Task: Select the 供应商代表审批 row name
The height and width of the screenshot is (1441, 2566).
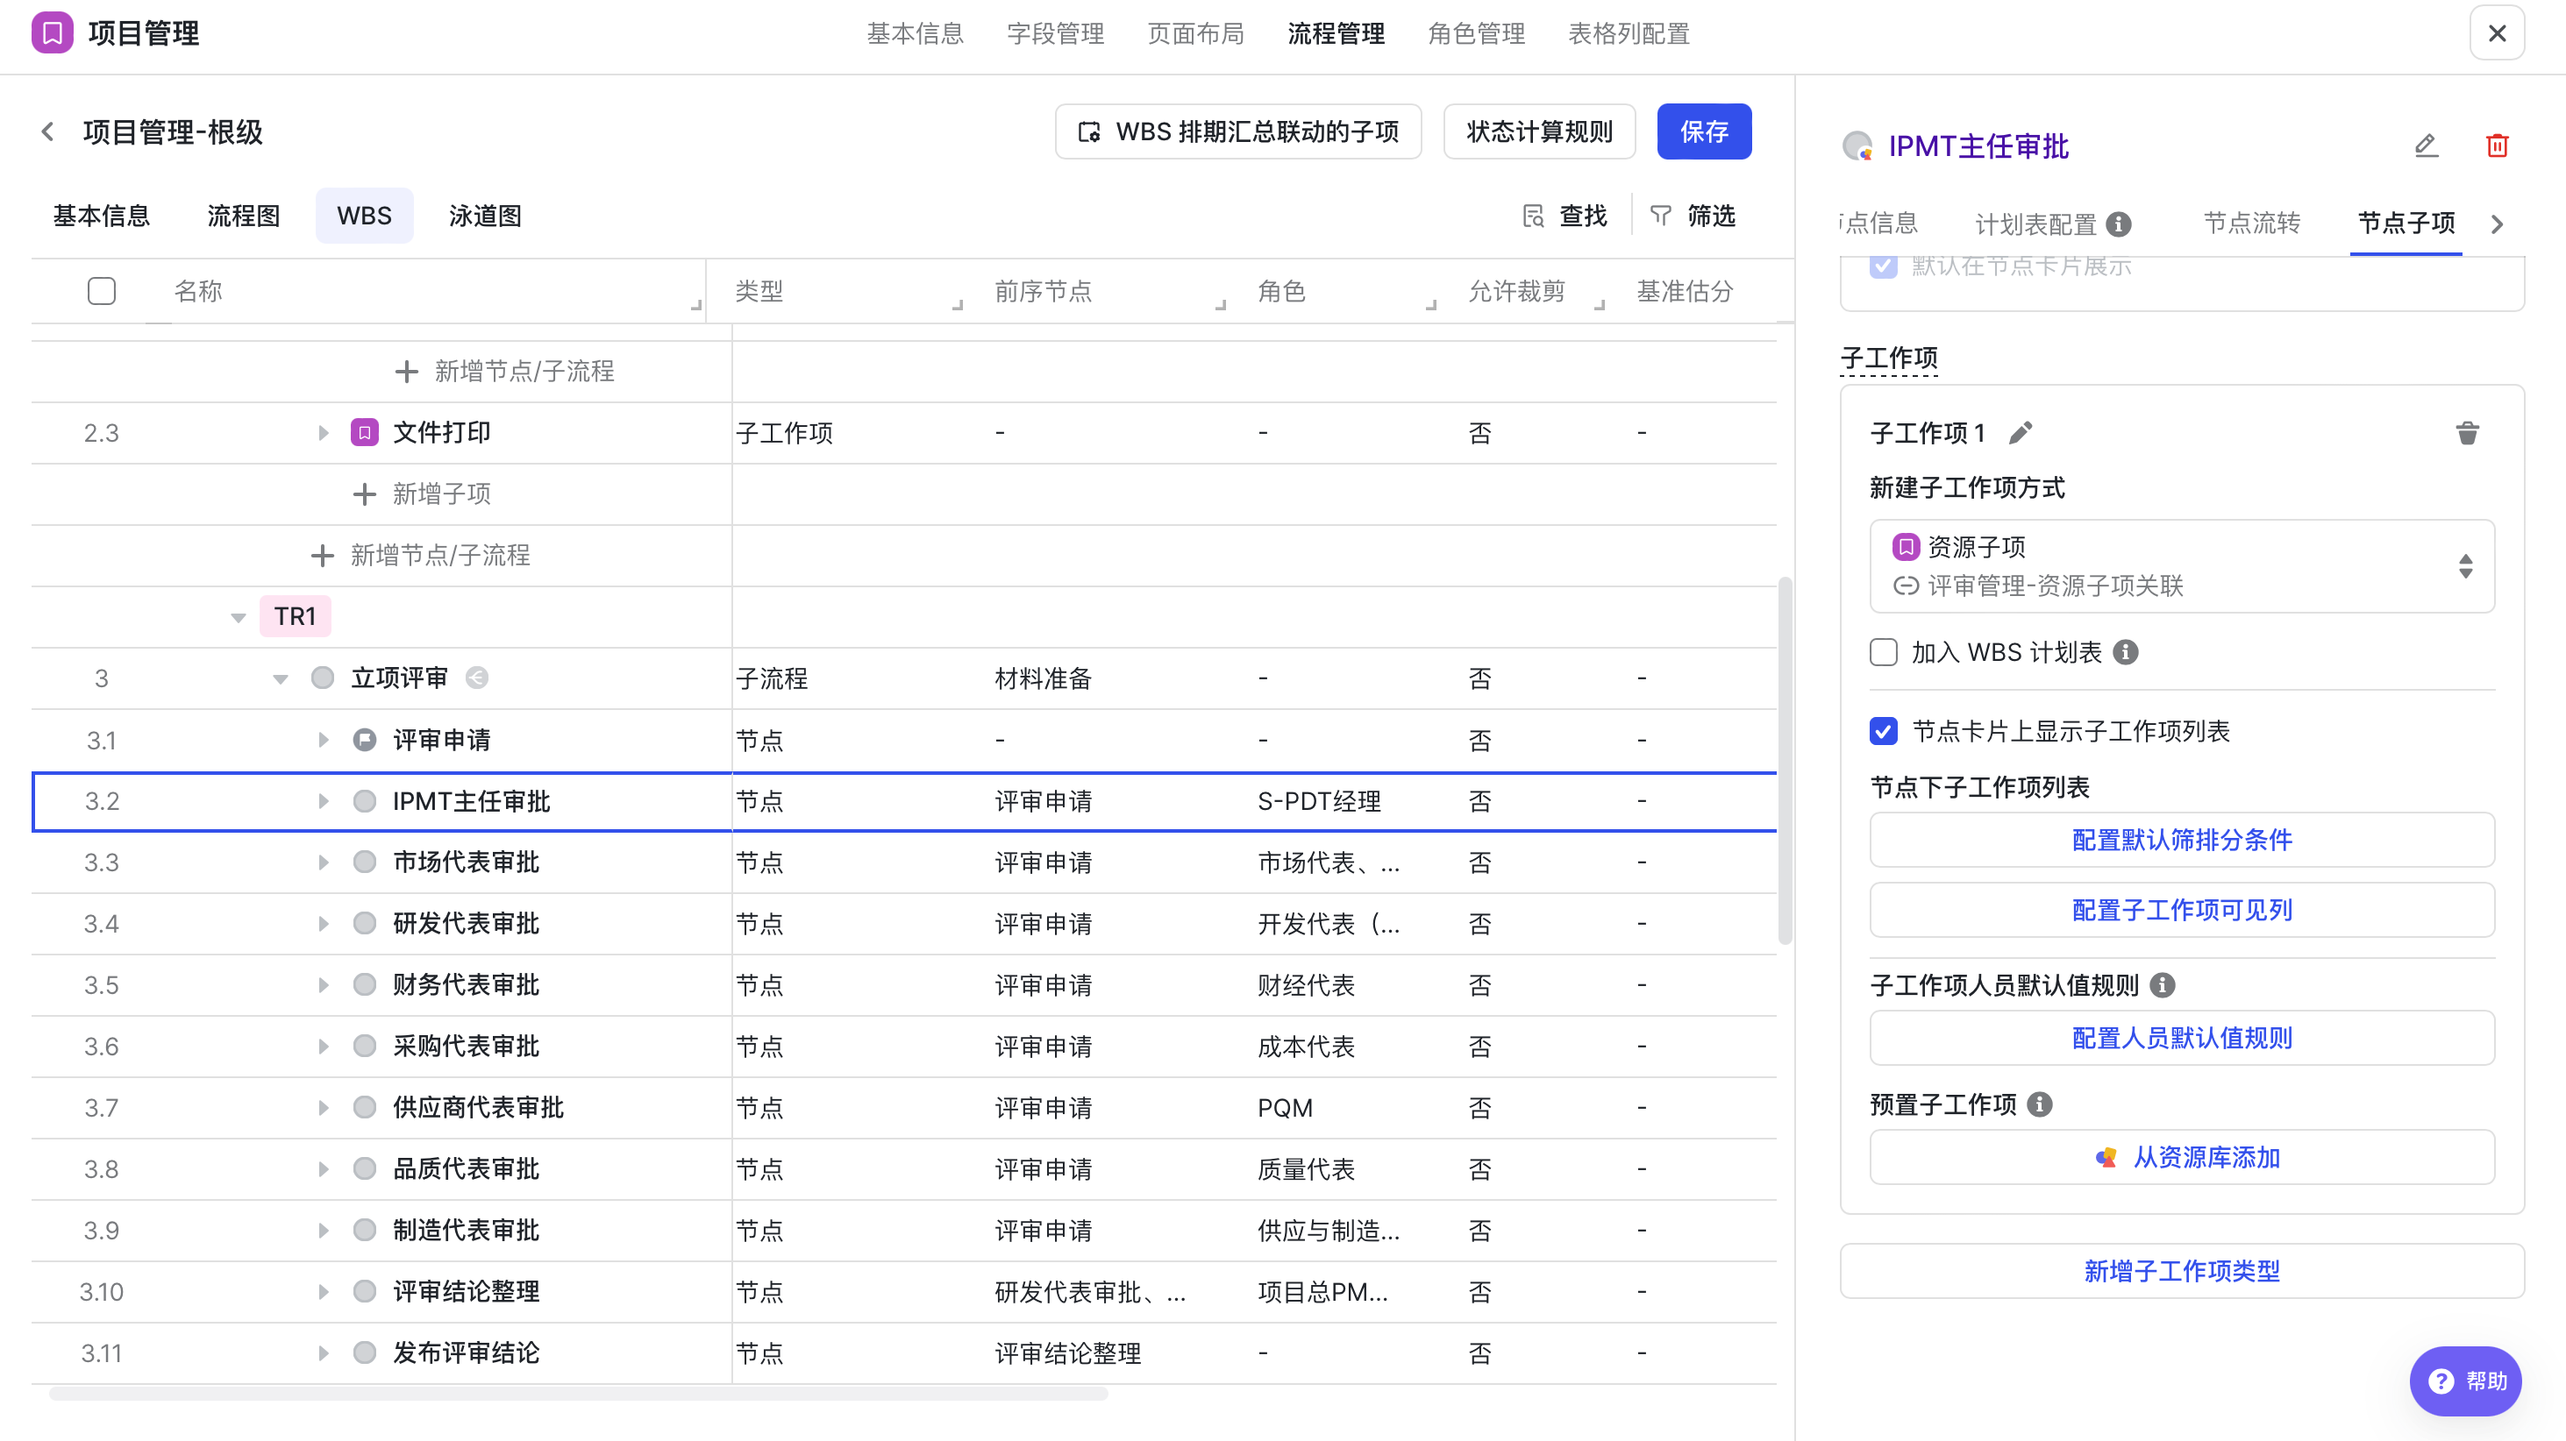Action: point(478,1109)
